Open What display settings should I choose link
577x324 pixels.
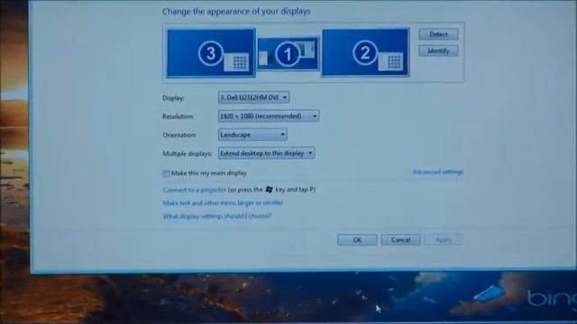[x=217, y=216]
